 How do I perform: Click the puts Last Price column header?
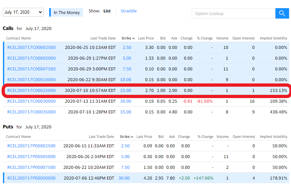144,137
